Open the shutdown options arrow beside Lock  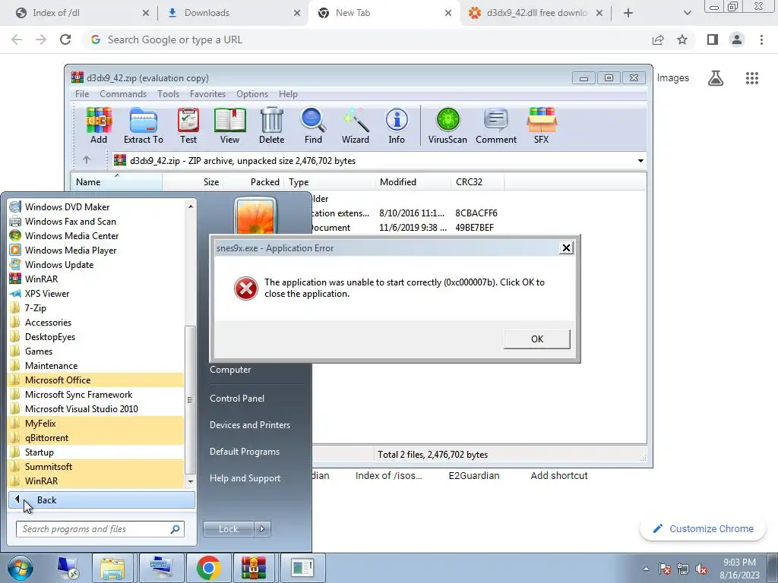[x=262, y=529]
